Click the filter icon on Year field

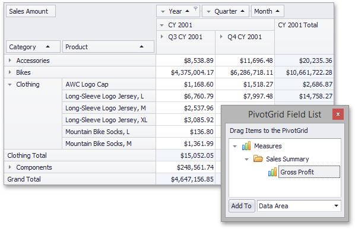pos(196,8)
